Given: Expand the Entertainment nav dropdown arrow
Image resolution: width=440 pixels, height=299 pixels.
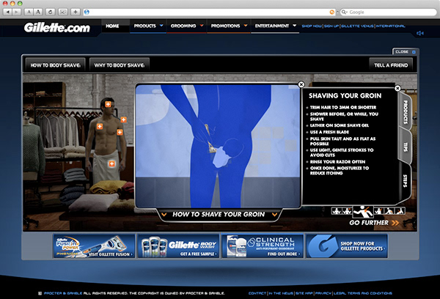Looking at the screenshot, I should (294, 25).
